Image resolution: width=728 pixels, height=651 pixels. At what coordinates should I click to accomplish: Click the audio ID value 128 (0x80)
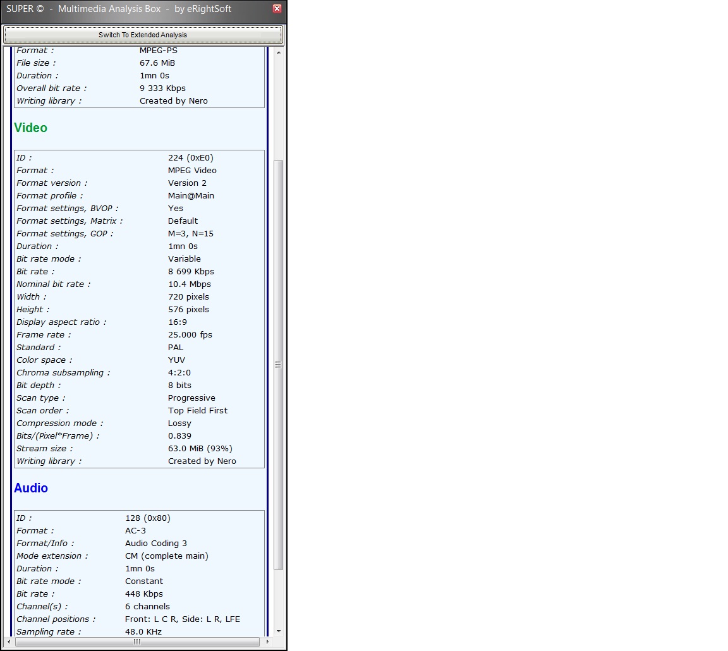[148, 518]
